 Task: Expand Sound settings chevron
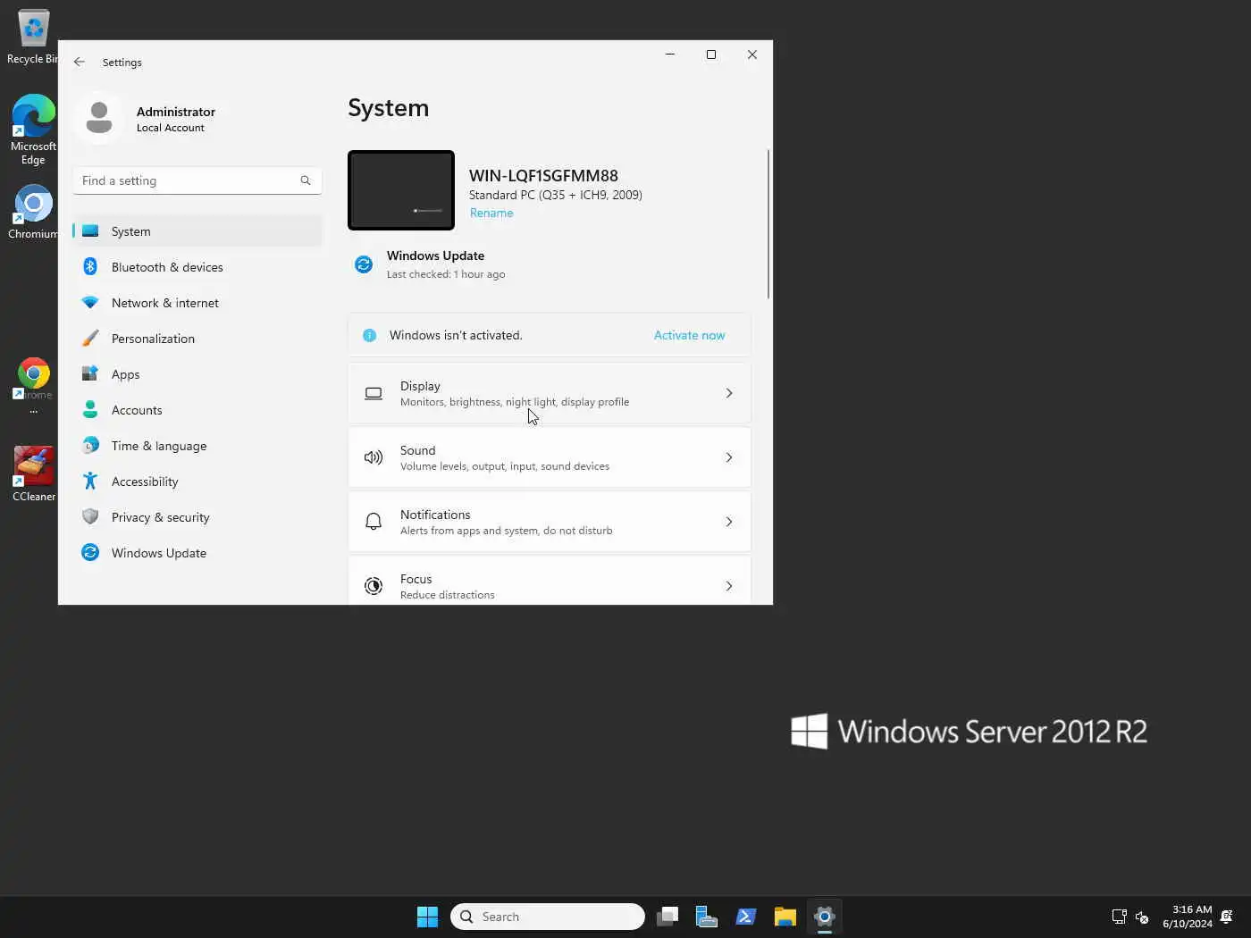click(x=729, y=457)
